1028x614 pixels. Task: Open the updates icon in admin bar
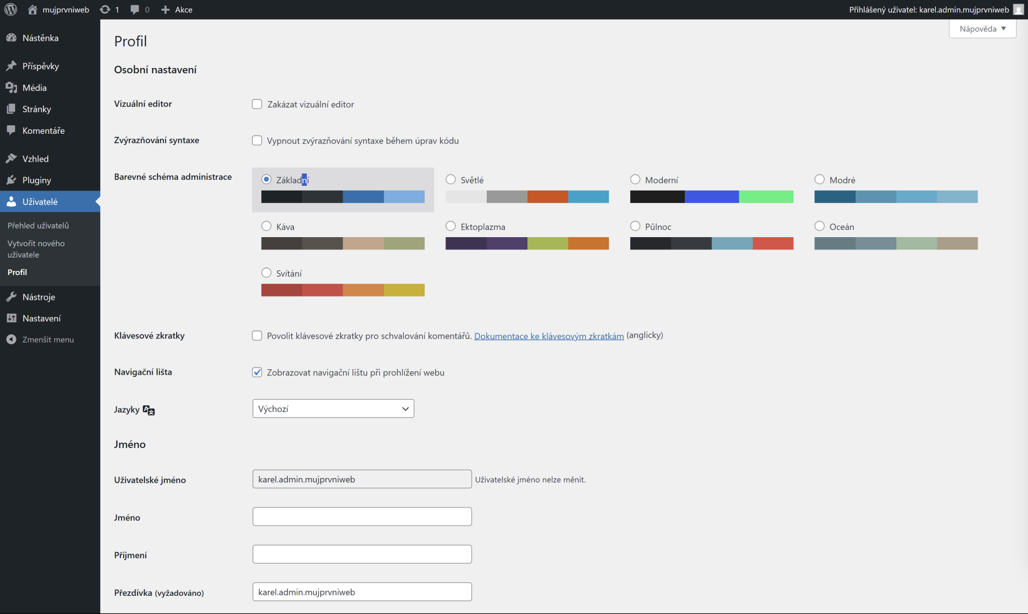coord(105,10)
